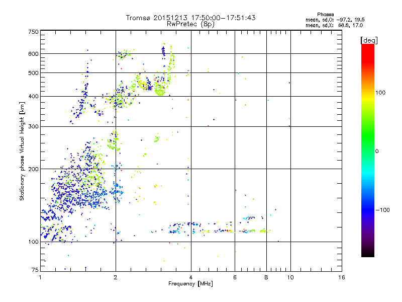This screenshot has width=402, height=302.
Task: Click the x-axis tick label "2"
Action: click(x=116, y=277)
